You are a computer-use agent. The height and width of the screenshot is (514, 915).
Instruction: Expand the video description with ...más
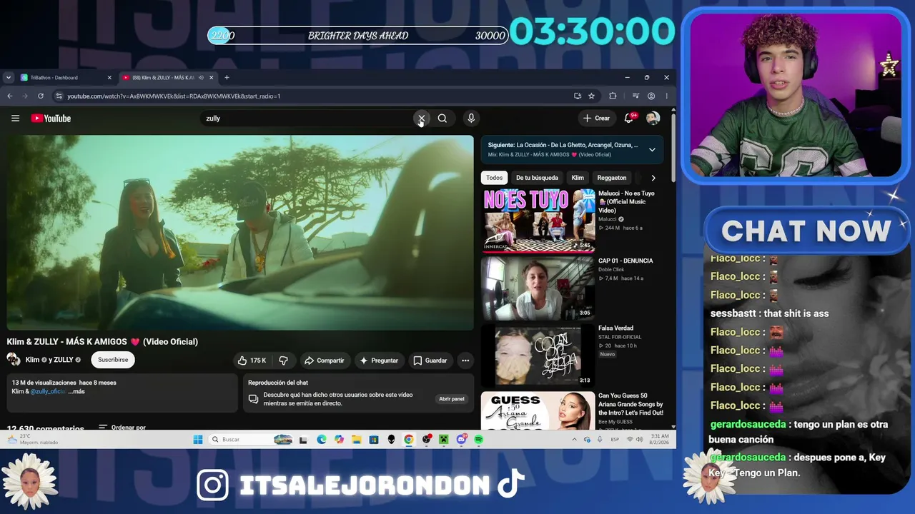pyautogui.click(x=76, y=391)
